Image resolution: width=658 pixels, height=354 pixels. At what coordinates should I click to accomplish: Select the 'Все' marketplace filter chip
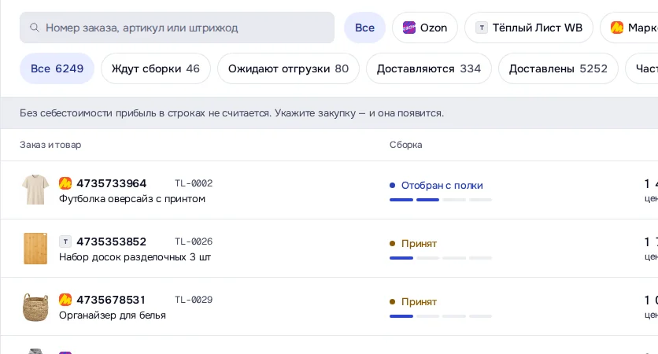point(364,28)
